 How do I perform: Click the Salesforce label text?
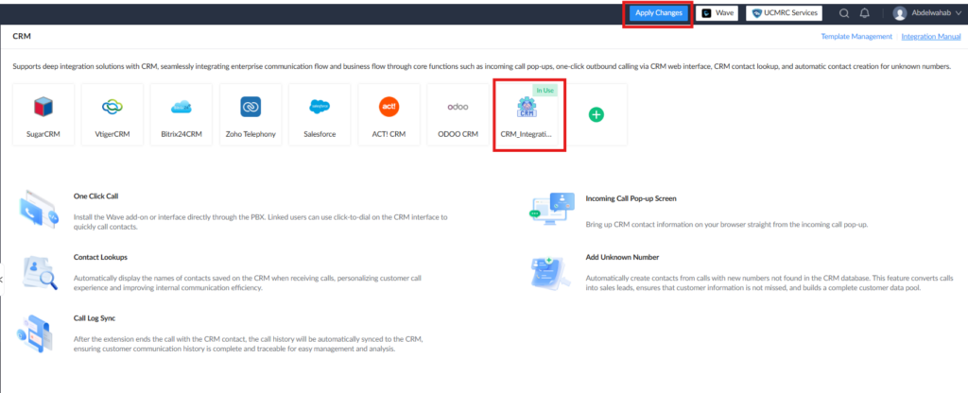[x=320, y=134]
